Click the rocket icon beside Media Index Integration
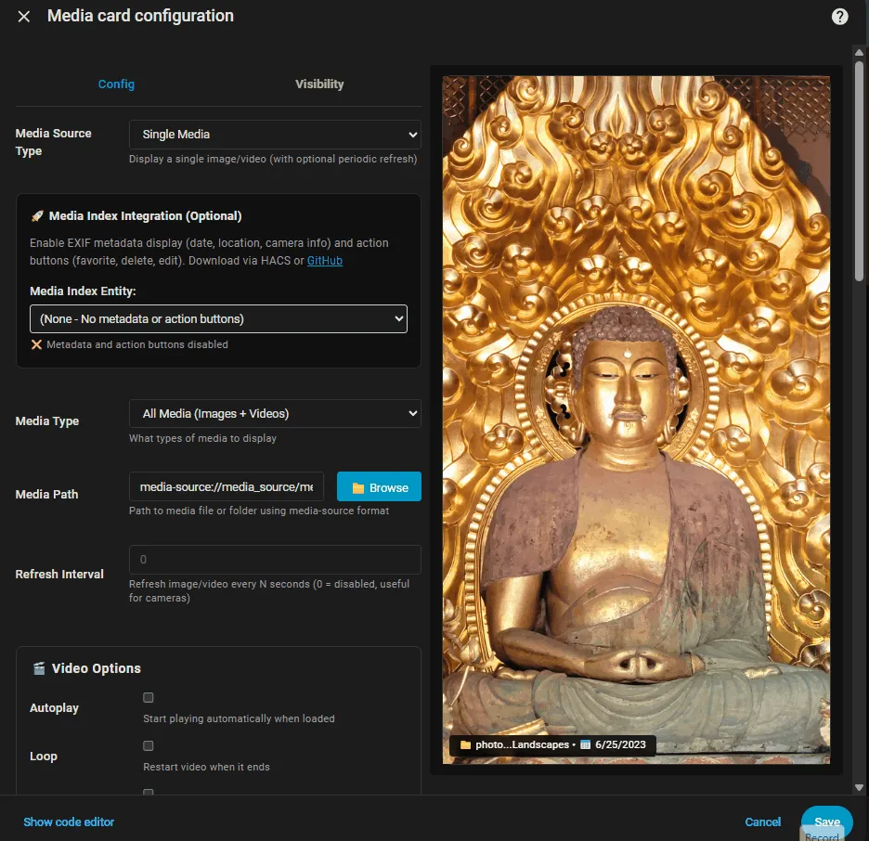This screenshot has width=869, height=841. click(x=37, y=216)
